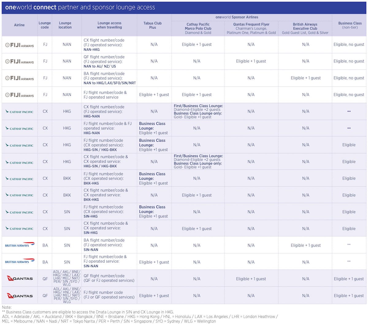Click the Cathay Pacific logo in the 'FJ flight number/code (CX operated service): BKK-HKG' row
The width and height of the screenshot is (368, 326).
point(19,178)
